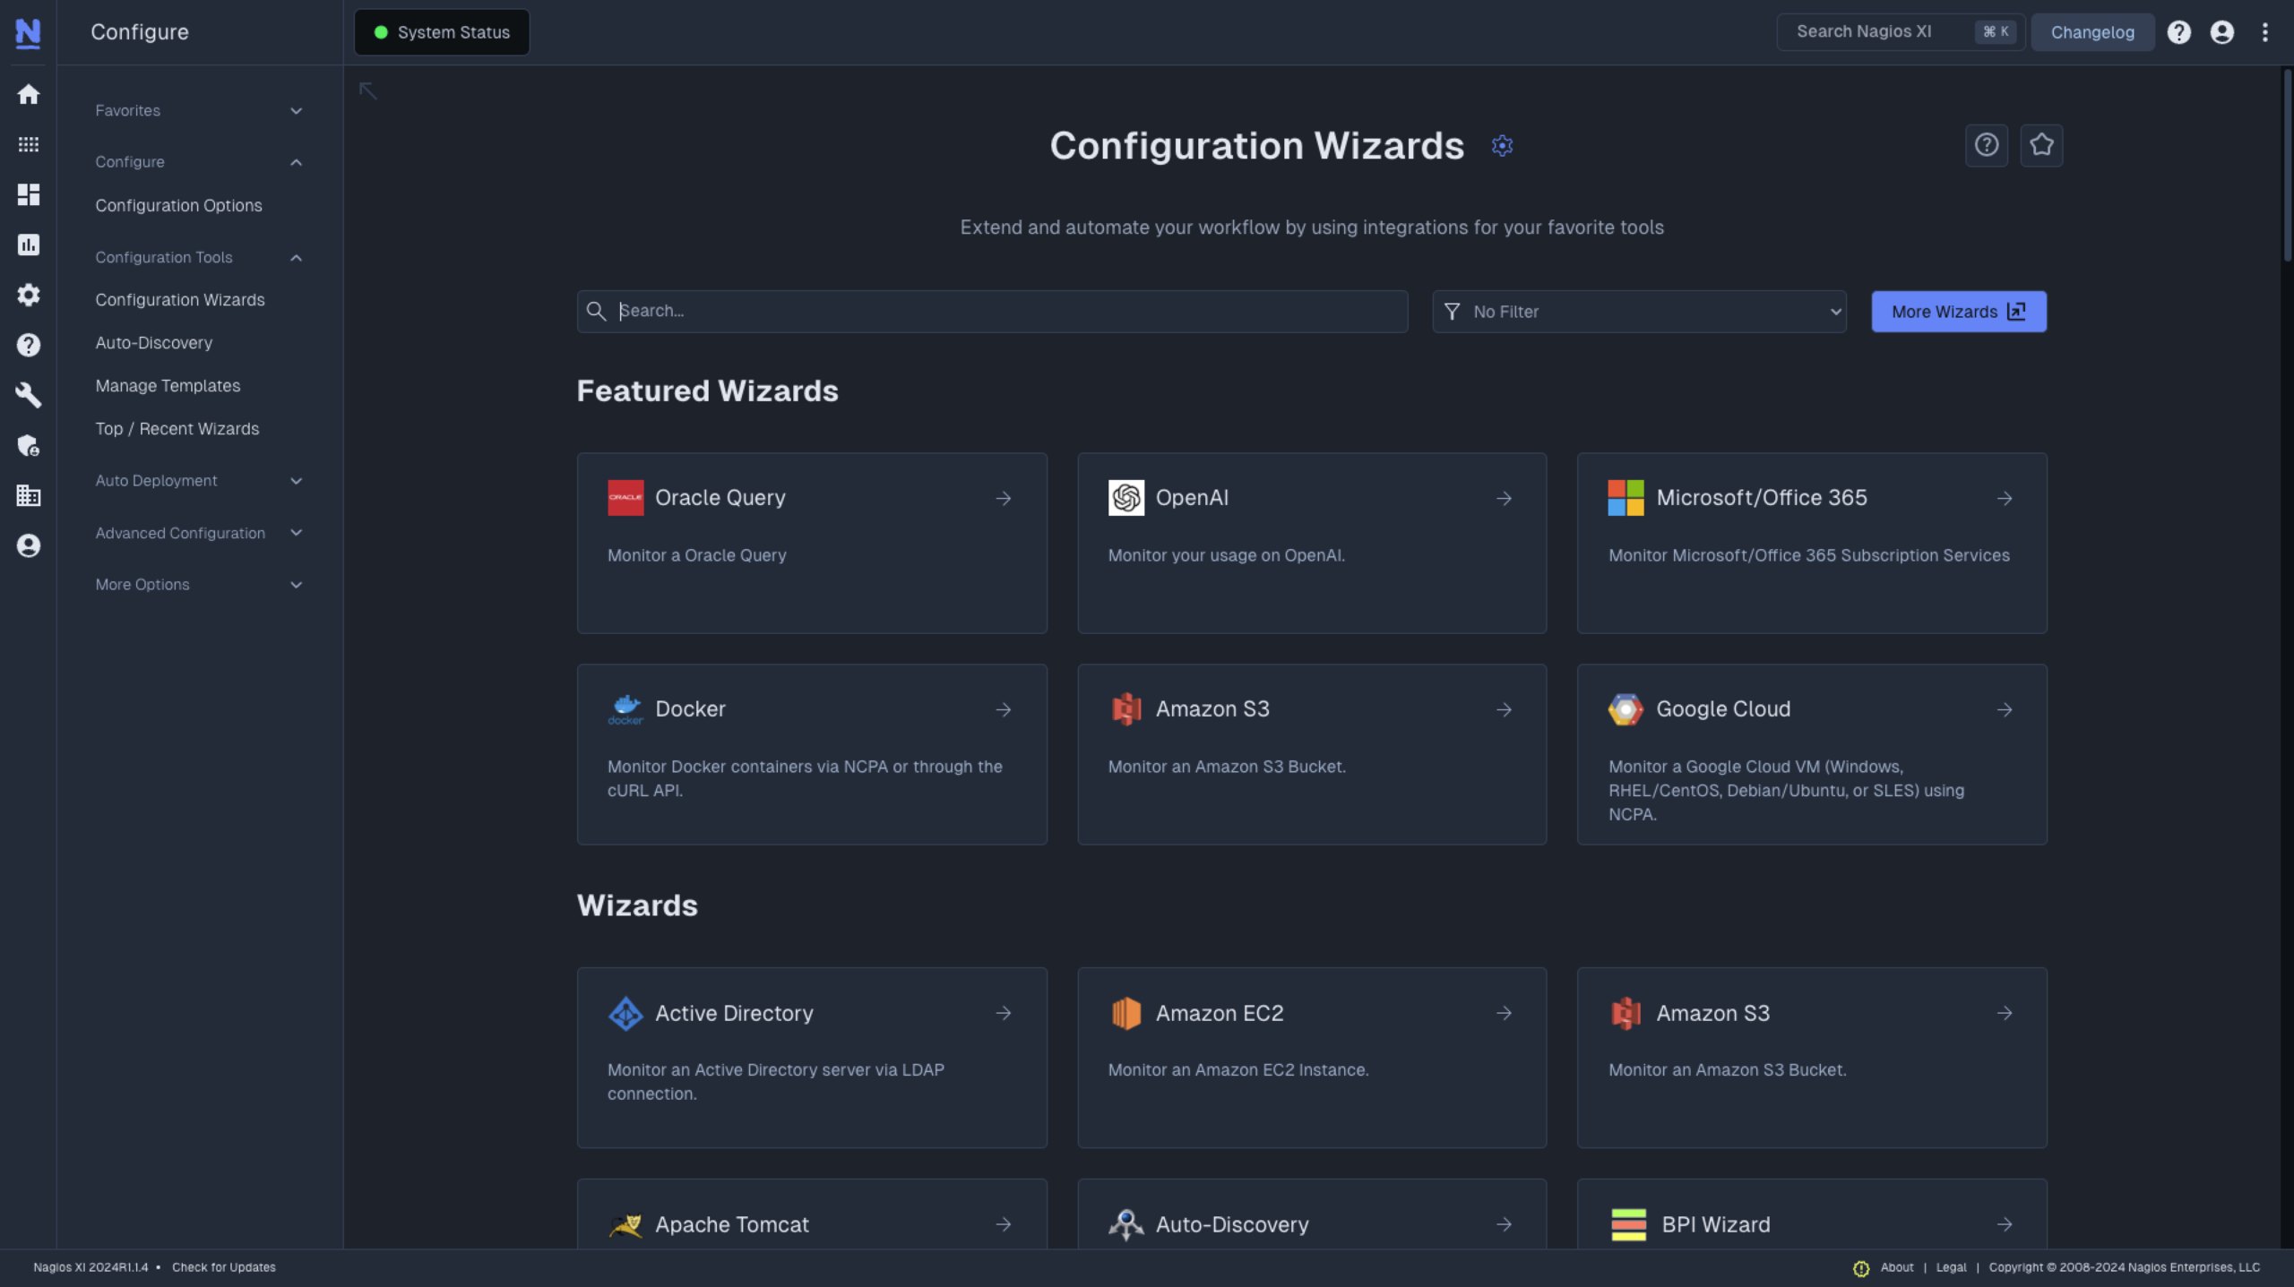Open the Configuration Wizards settings gear
Screen dimensions: 2294x1287
click(x=1502, y=147)
